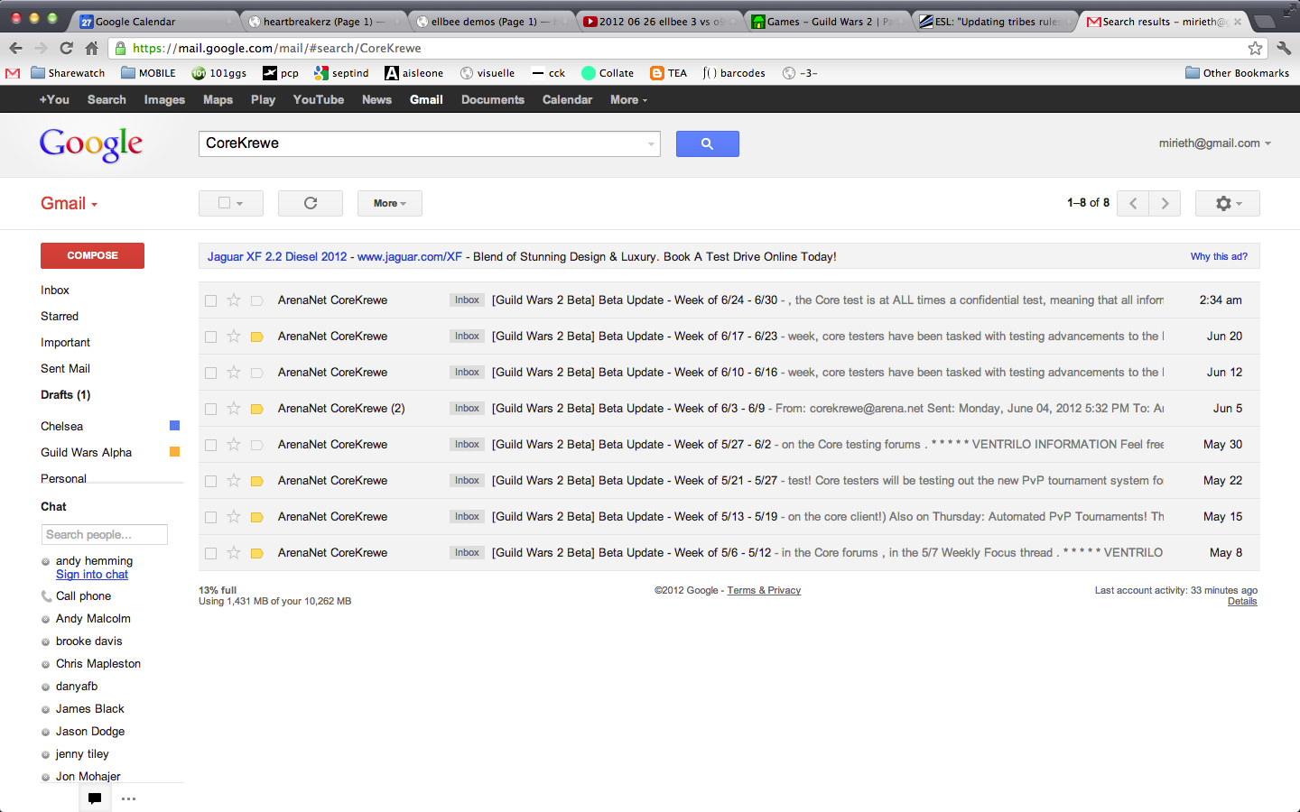The width and height of the screenshot is (1300, 812).
Task: Switch to the Games - Guild Wars 2 tab
Action: [828, 22]
